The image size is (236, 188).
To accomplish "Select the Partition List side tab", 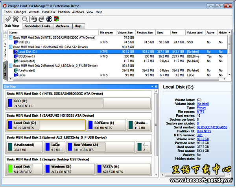I will coord(5,50).
